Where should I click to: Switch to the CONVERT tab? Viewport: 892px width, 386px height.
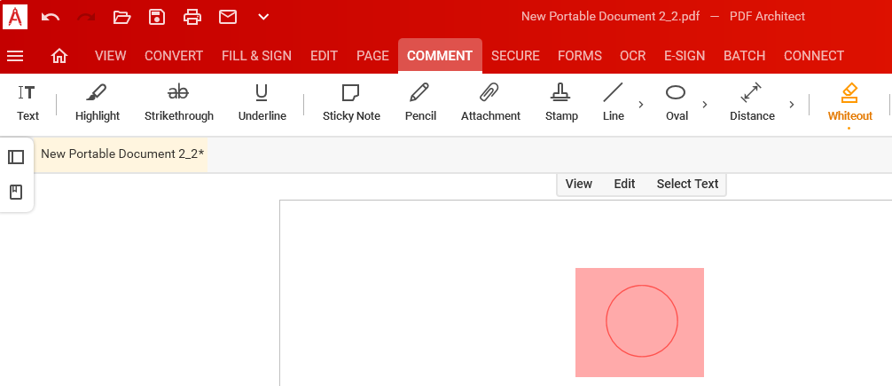(x=174, y=56)
